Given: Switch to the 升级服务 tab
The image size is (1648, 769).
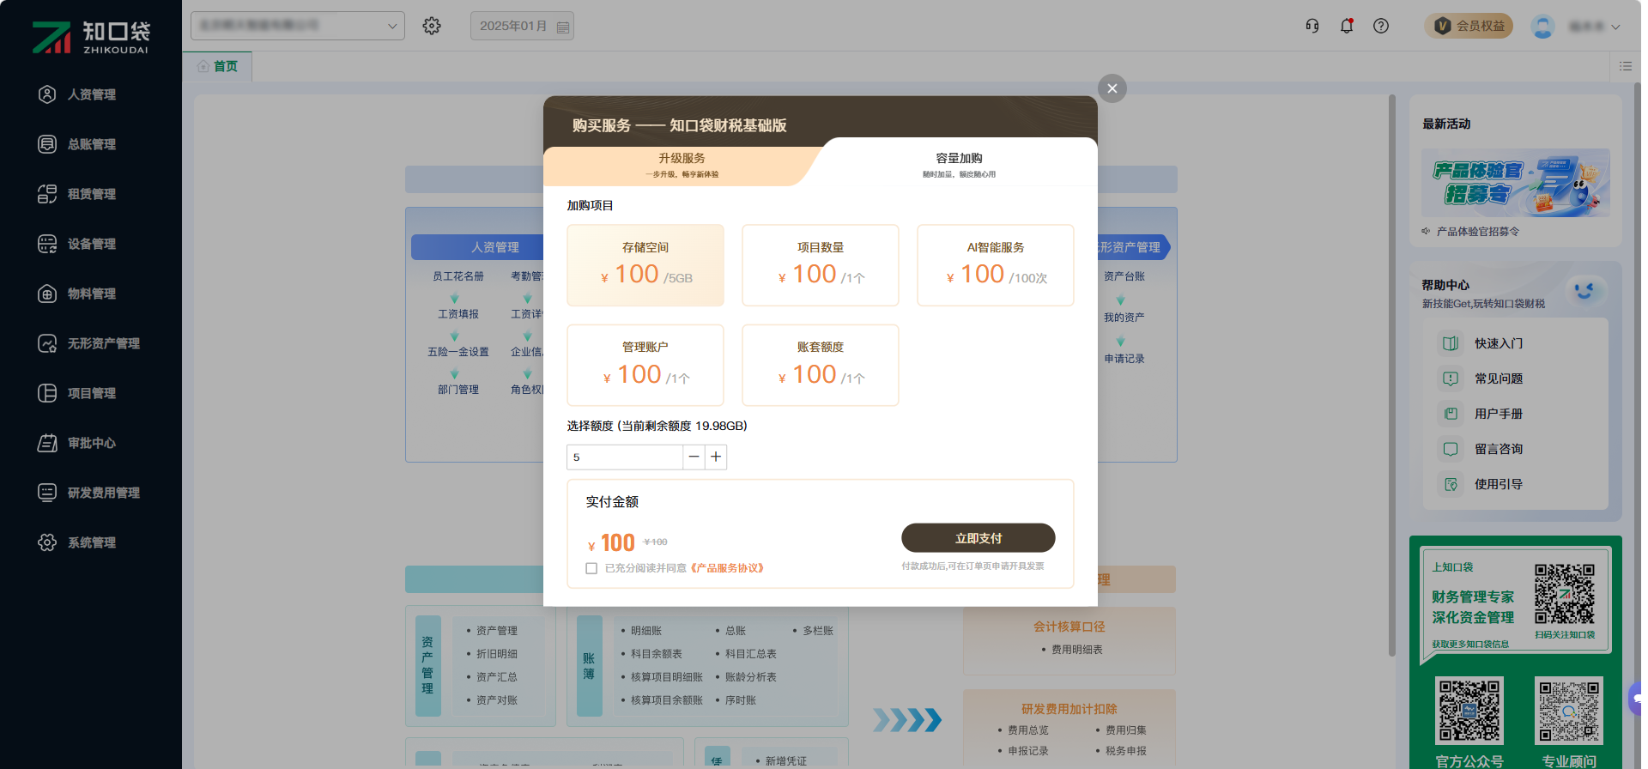Looking at the screenshot, I should (682, 165).
